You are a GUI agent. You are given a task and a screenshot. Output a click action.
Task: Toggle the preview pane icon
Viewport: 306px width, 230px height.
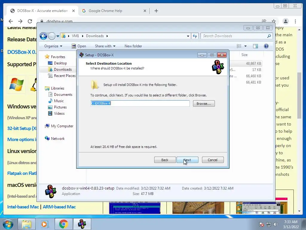pos(255,46)
